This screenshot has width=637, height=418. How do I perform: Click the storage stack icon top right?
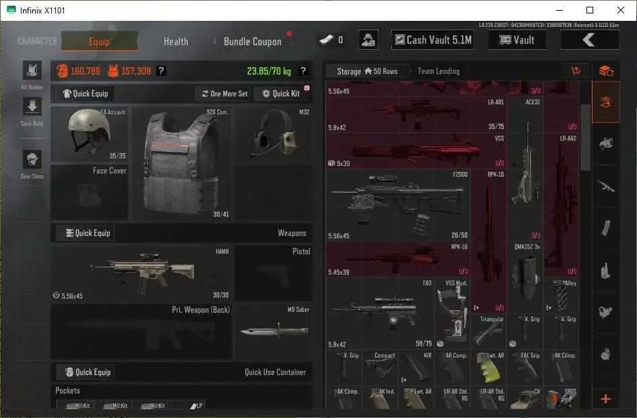click(x=606, y=71)
